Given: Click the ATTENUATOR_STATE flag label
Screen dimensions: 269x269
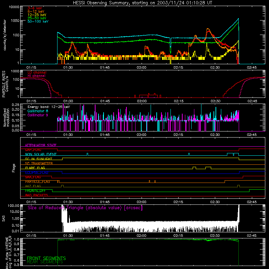Looking at the screenshot, I should coord(41,145).
